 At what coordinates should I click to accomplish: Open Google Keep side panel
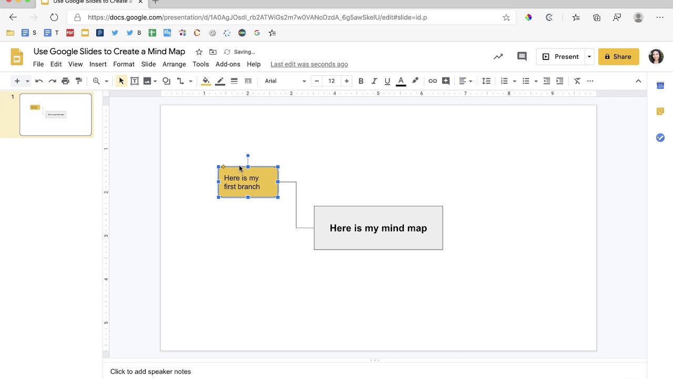(660, 111)
